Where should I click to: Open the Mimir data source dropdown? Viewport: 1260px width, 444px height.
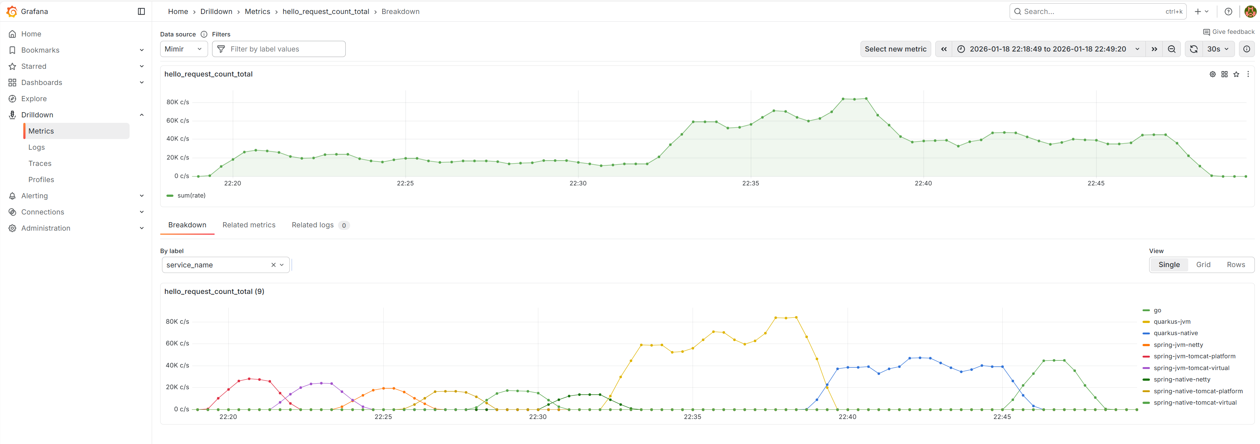pyautogui.click(x=183, y=49)
